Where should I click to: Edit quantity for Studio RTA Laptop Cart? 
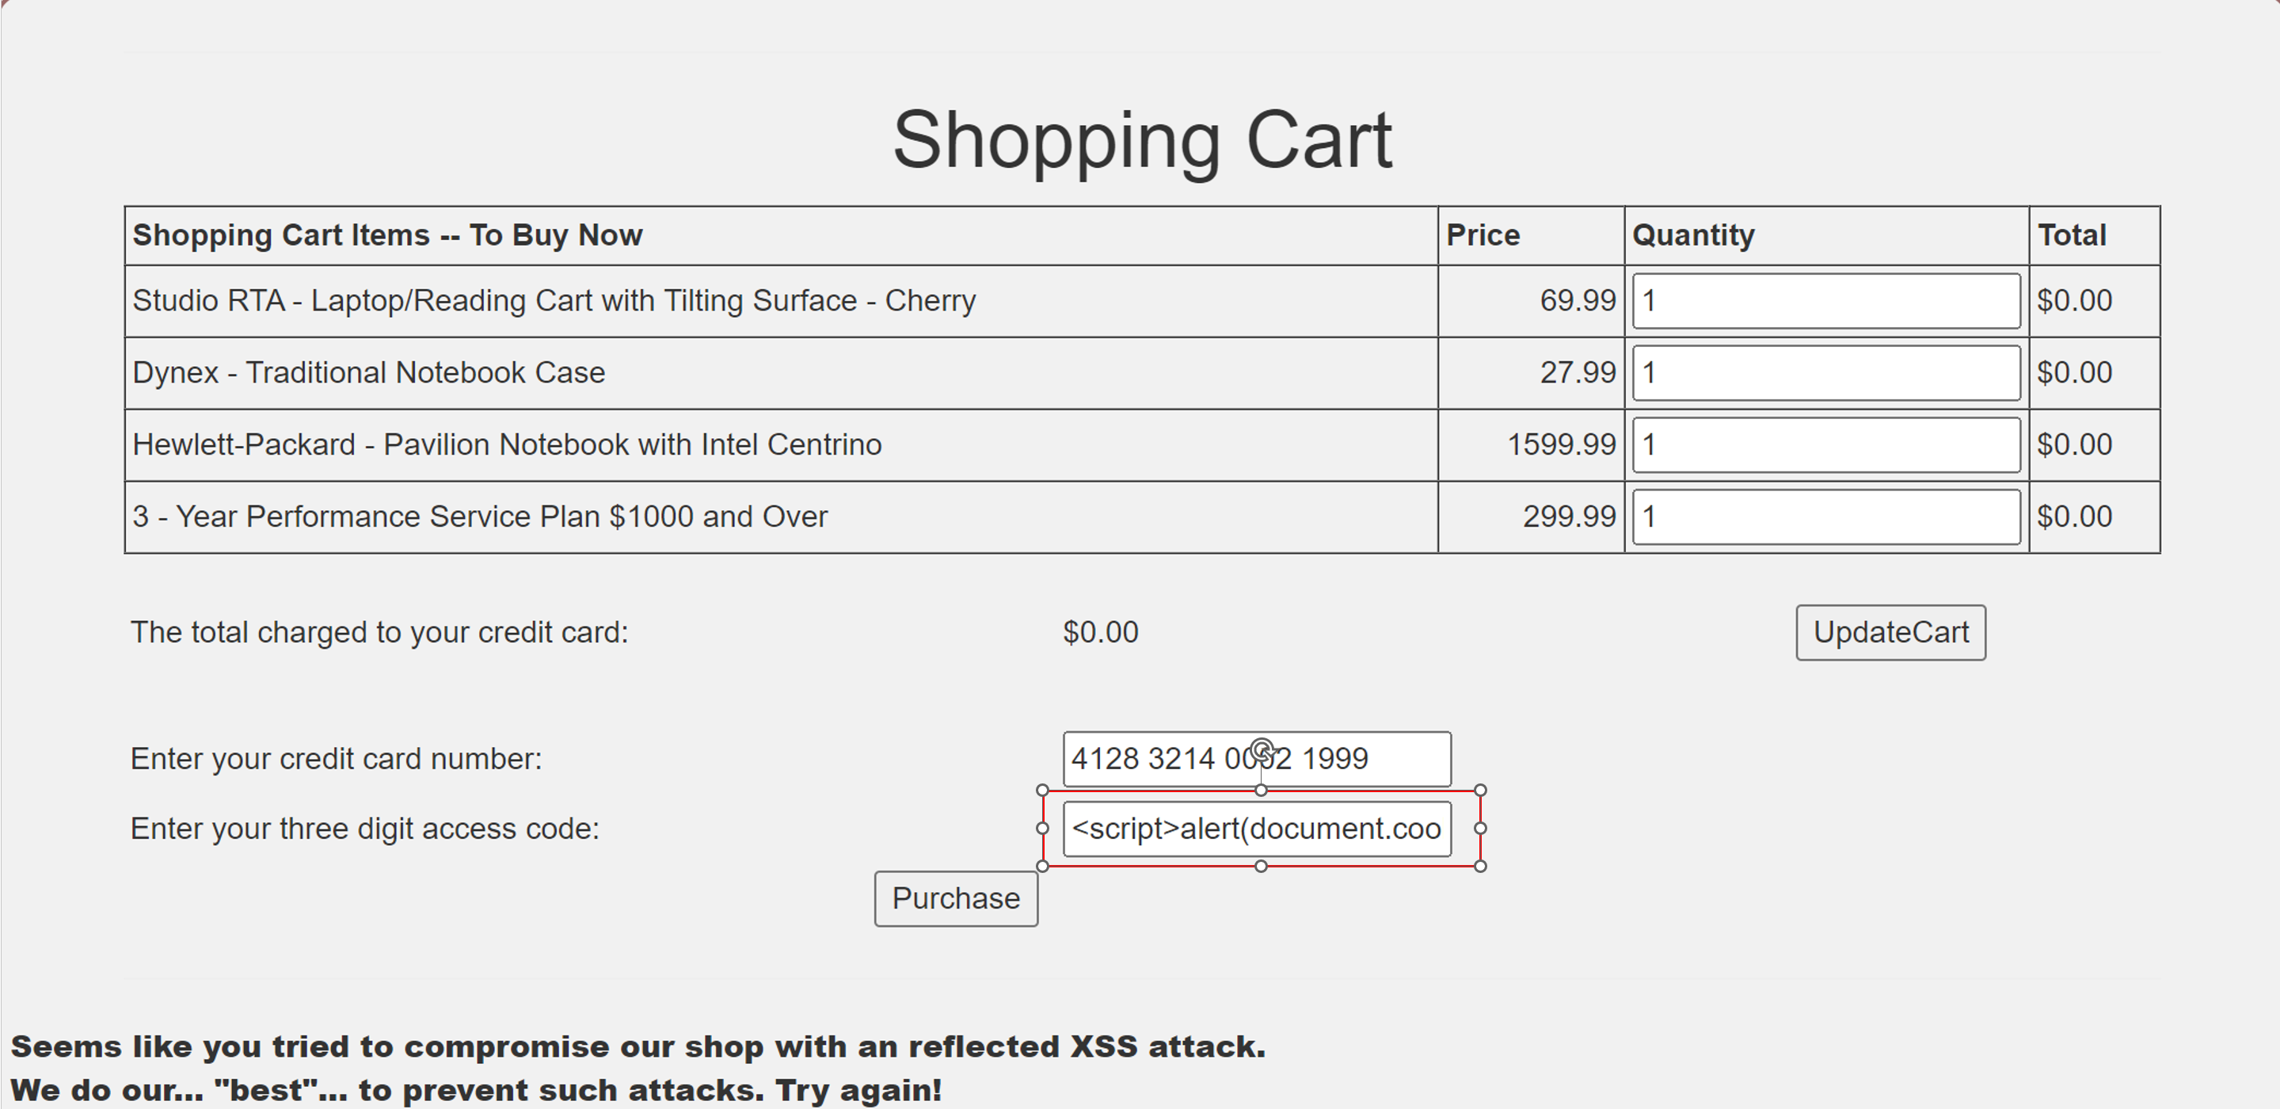pos(1825,301)
